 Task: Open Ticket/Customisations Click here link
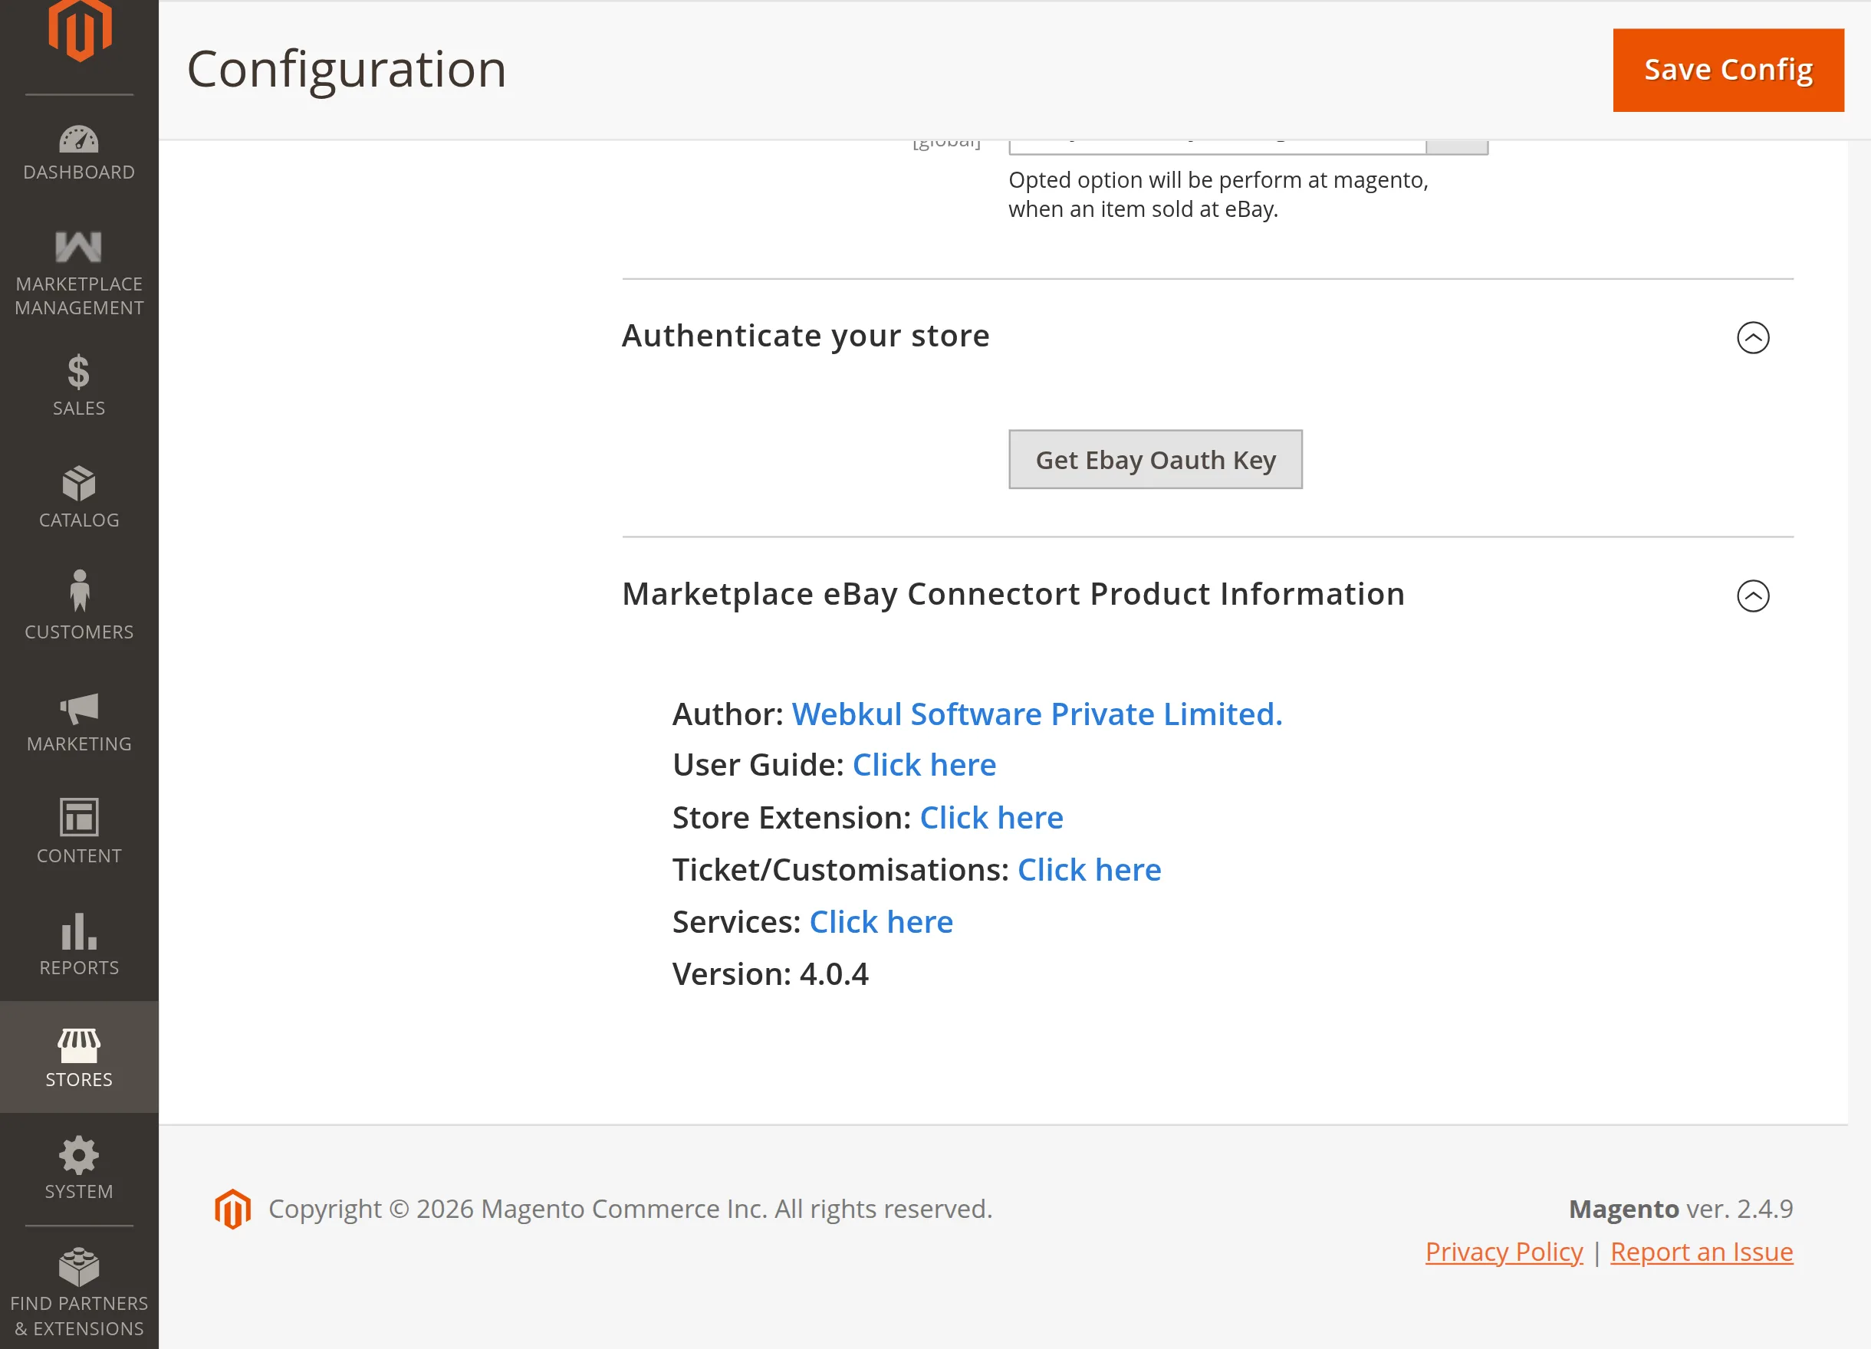point(1089,870)
